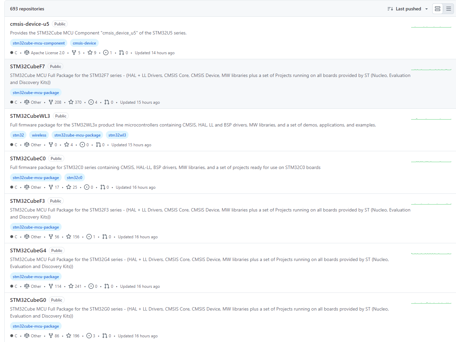Select the stm32cube-mcu-component topic tag
456x342 pixels.
point(39,43)
